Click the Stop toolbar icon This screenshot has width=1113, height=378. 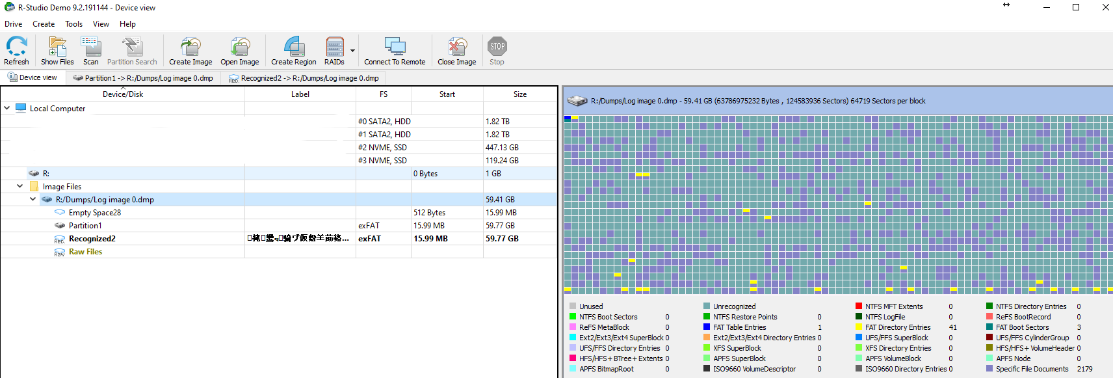pos(497,50)
